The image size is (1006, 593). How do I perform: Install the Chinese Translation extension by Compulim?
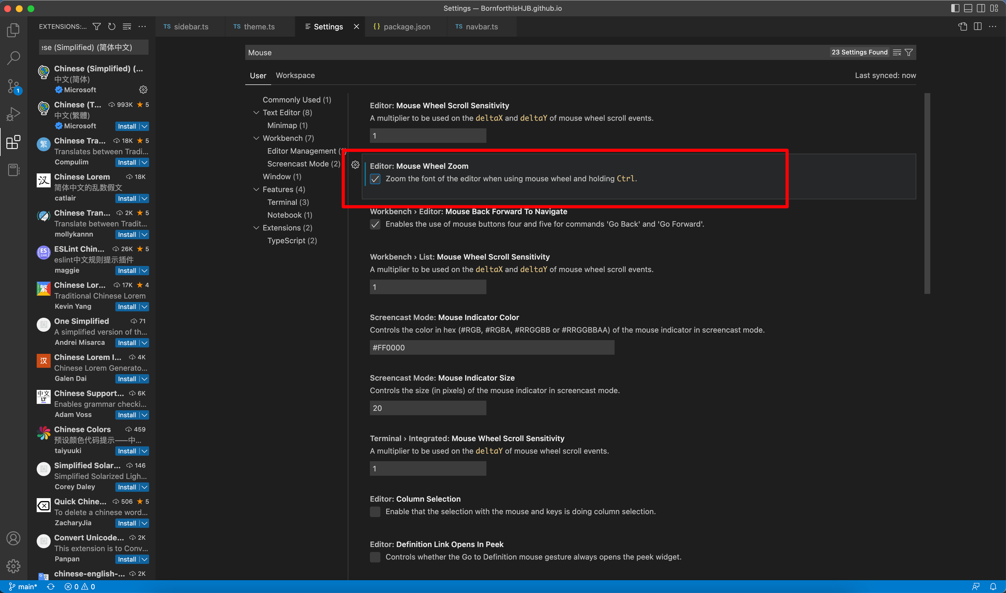point(127,163)
